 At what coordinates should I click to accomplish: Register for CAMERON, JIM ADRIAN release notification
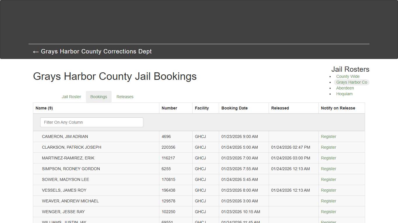[x=328, y=136]
